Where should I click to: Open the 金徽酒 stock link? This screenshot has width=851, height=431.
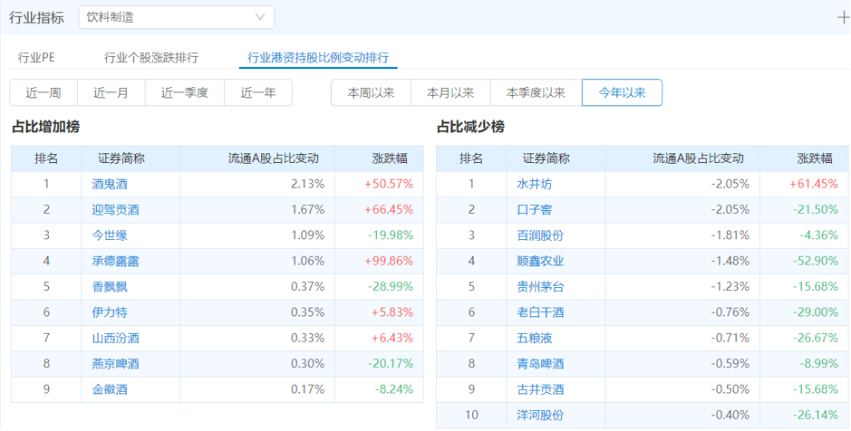point(110,389)
